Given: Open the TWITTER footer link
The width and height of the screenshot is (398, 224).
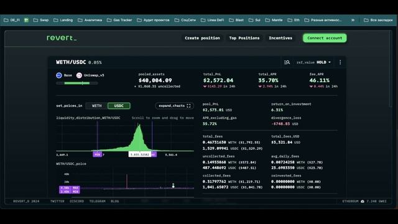Looking at the screenshot, I should coord(57,201).
